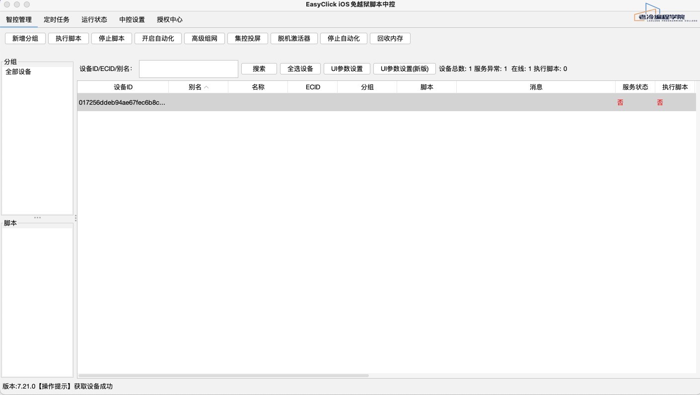Click the 脚本 column header
The width and height of the screenshot is (700, 395).
tap(427, 87)
